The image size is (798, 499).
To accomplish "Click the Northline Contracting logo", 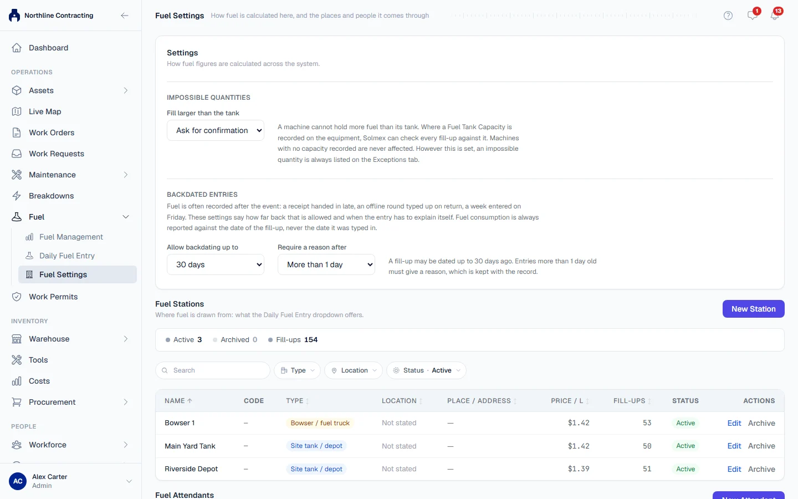I will click(14, 16).
